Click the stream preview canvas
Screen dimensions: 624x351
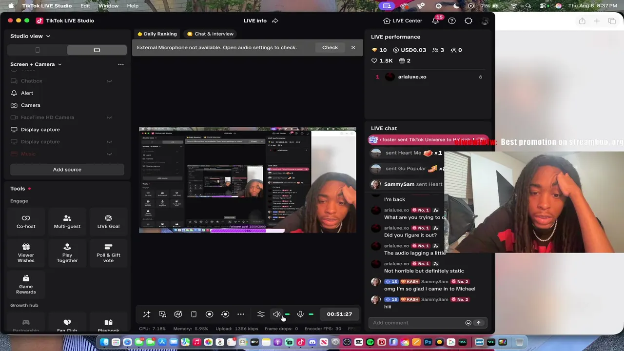tap(248, 180)
